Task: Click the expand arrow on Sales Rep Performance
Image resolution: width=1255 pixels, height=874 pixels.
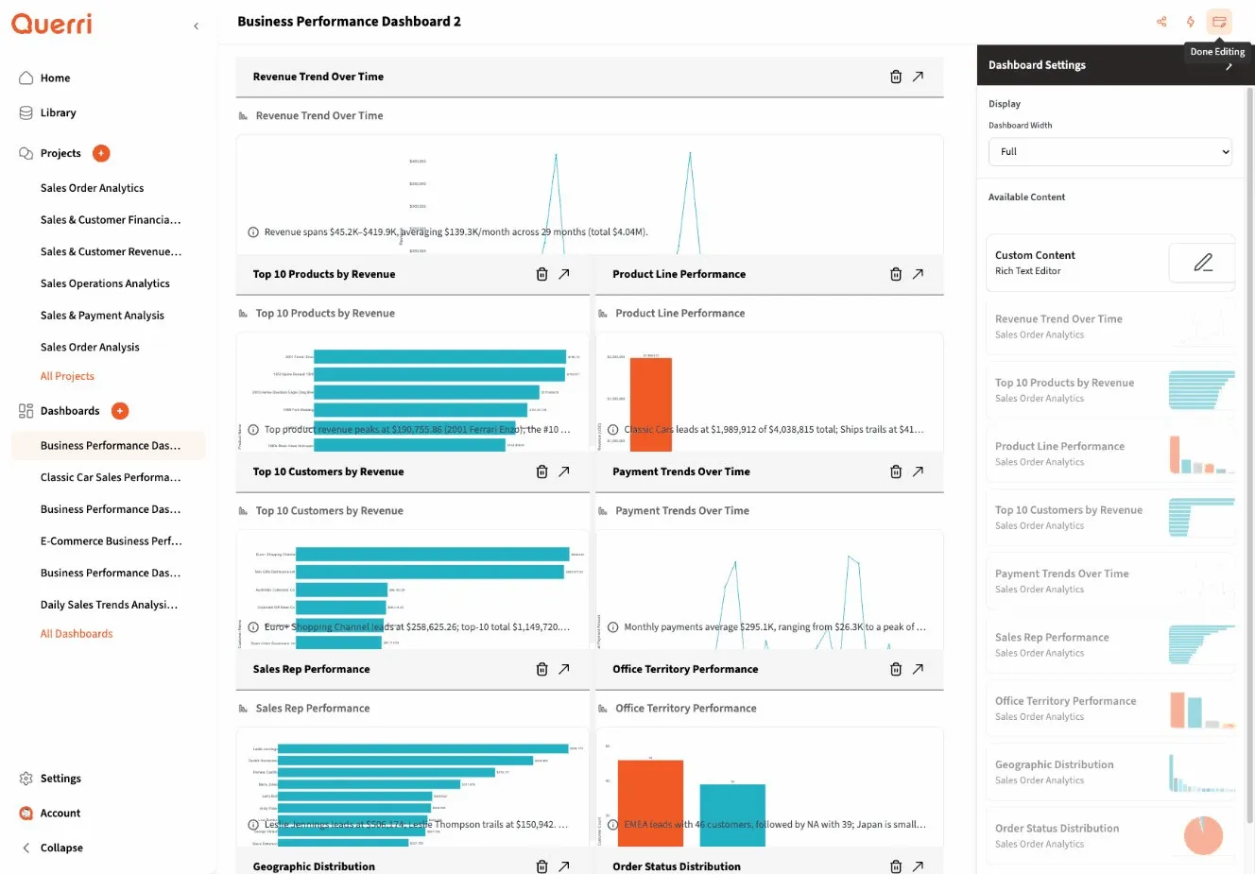Action: 563,668
